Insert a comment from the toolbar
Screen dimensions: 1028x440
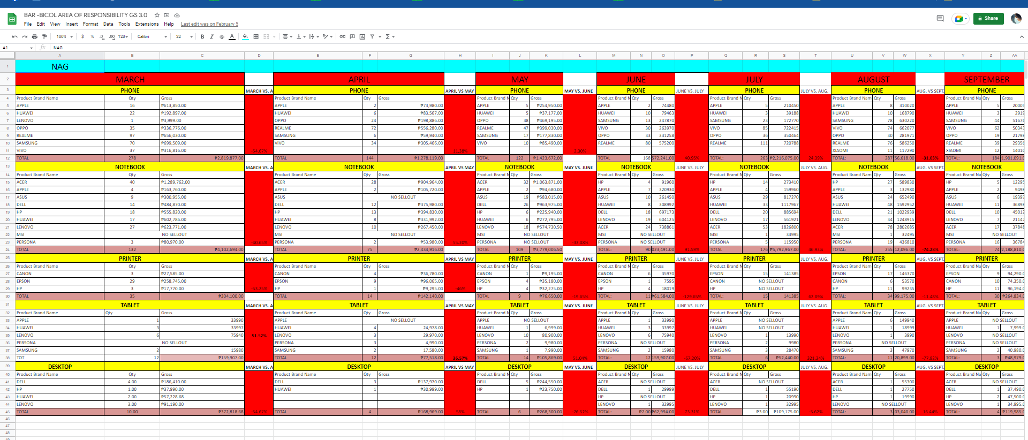[x=352, y=37]
